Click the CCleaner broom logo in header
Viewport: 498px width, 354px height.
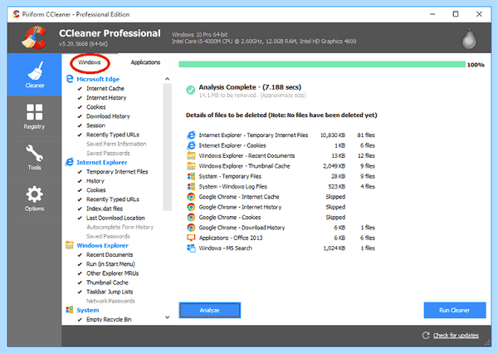[x=34, y=37]
